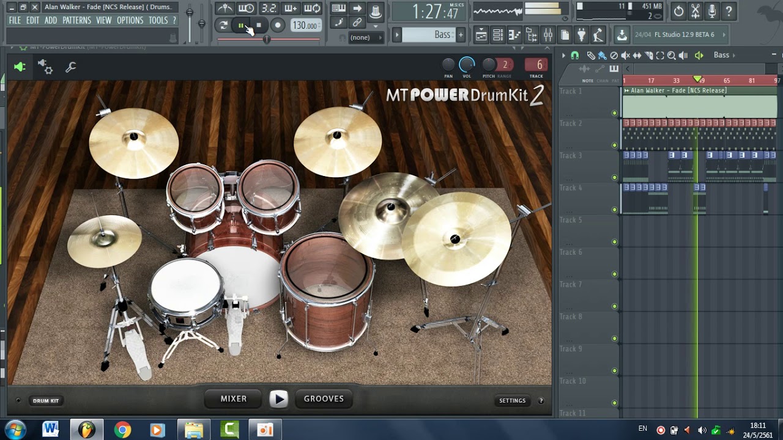Pause playback with the transport pause button
The image size is (783, 440).
point(241,26)
